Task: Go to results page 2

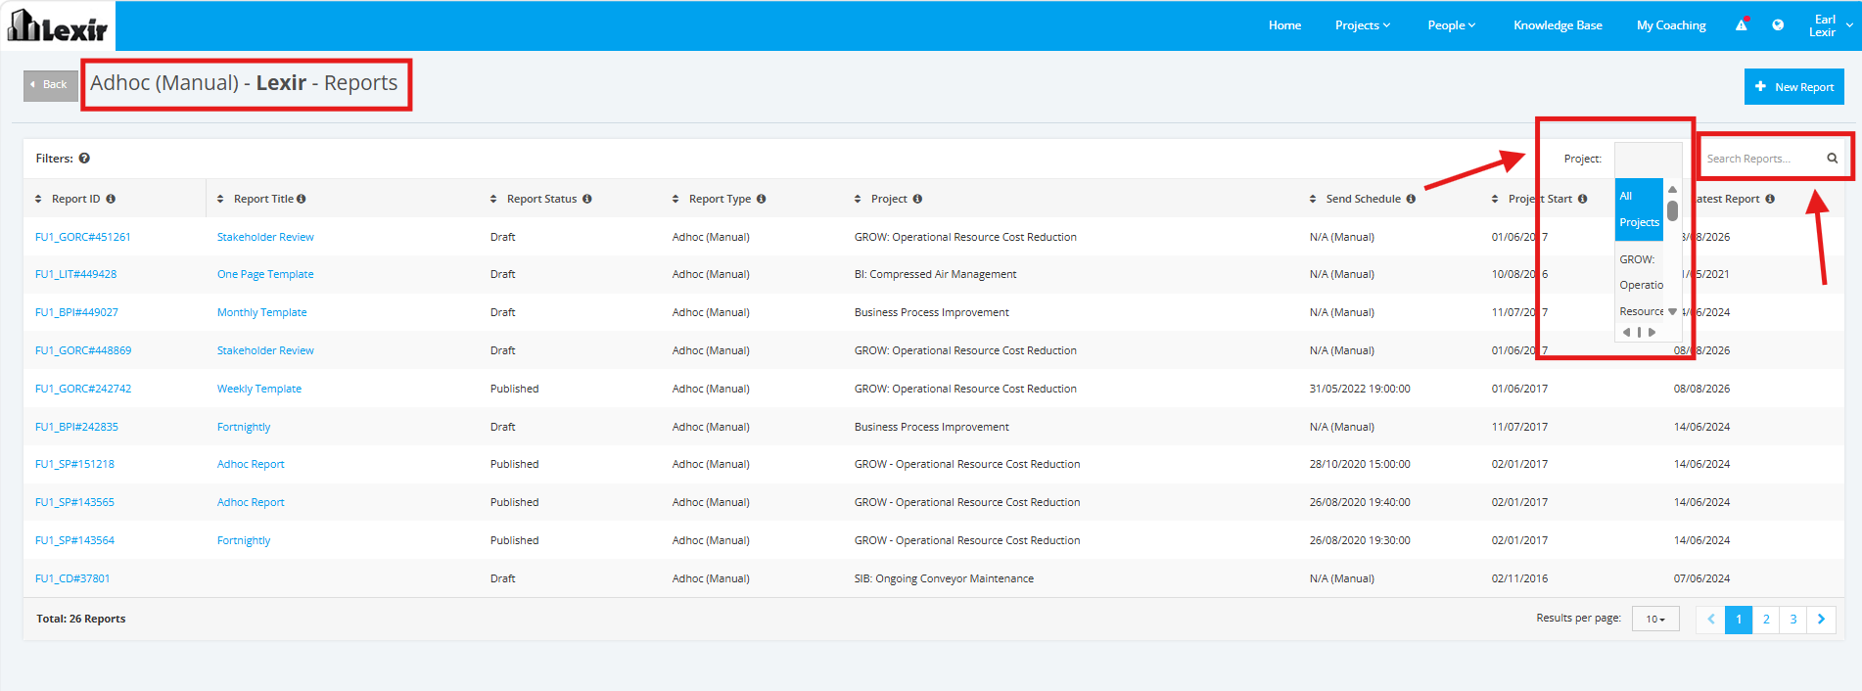Action: (1766, 620)
